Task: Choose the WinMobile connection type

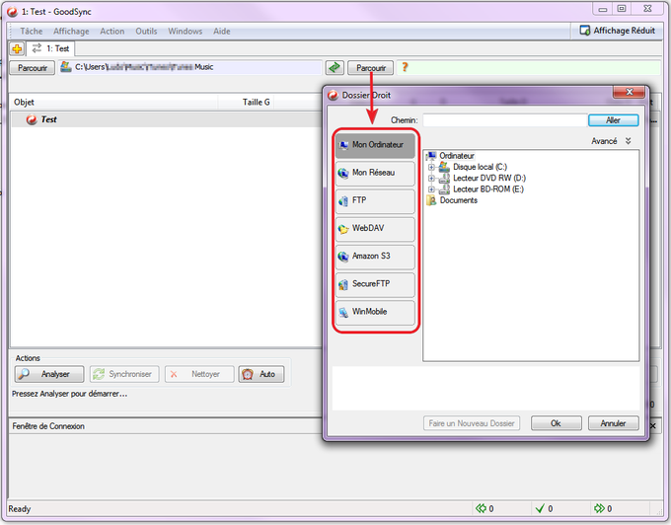Action: tap(375, 312)
